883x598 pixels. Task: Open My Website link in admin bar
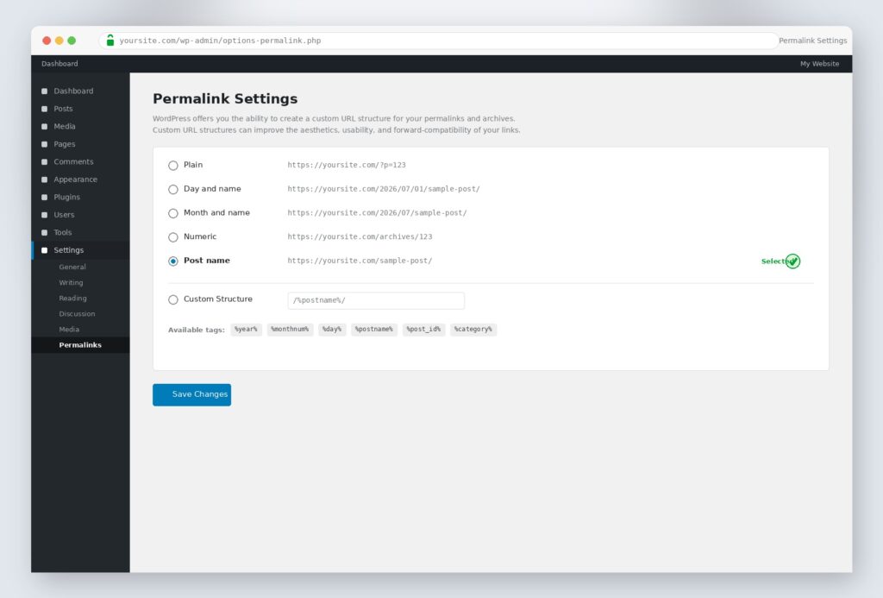[x=819, y=64]
